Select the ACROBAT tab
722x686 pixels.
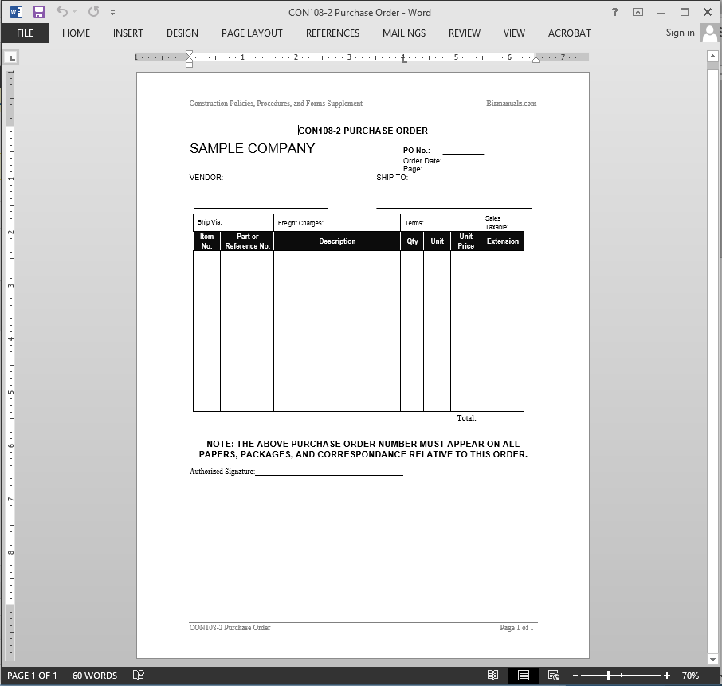[569, 33]
